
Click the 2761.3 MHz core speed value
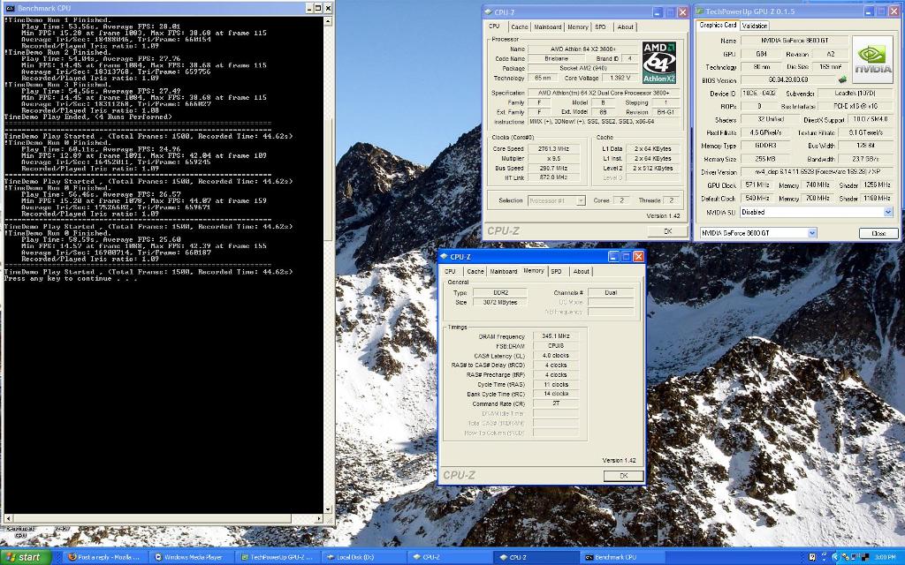553,148
